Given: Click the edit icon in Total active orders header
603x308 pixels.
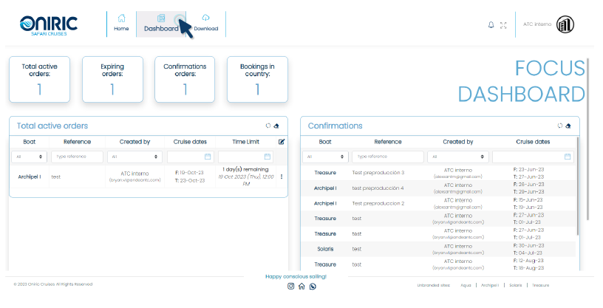Looking at the screenshot, I should (282, 141).
